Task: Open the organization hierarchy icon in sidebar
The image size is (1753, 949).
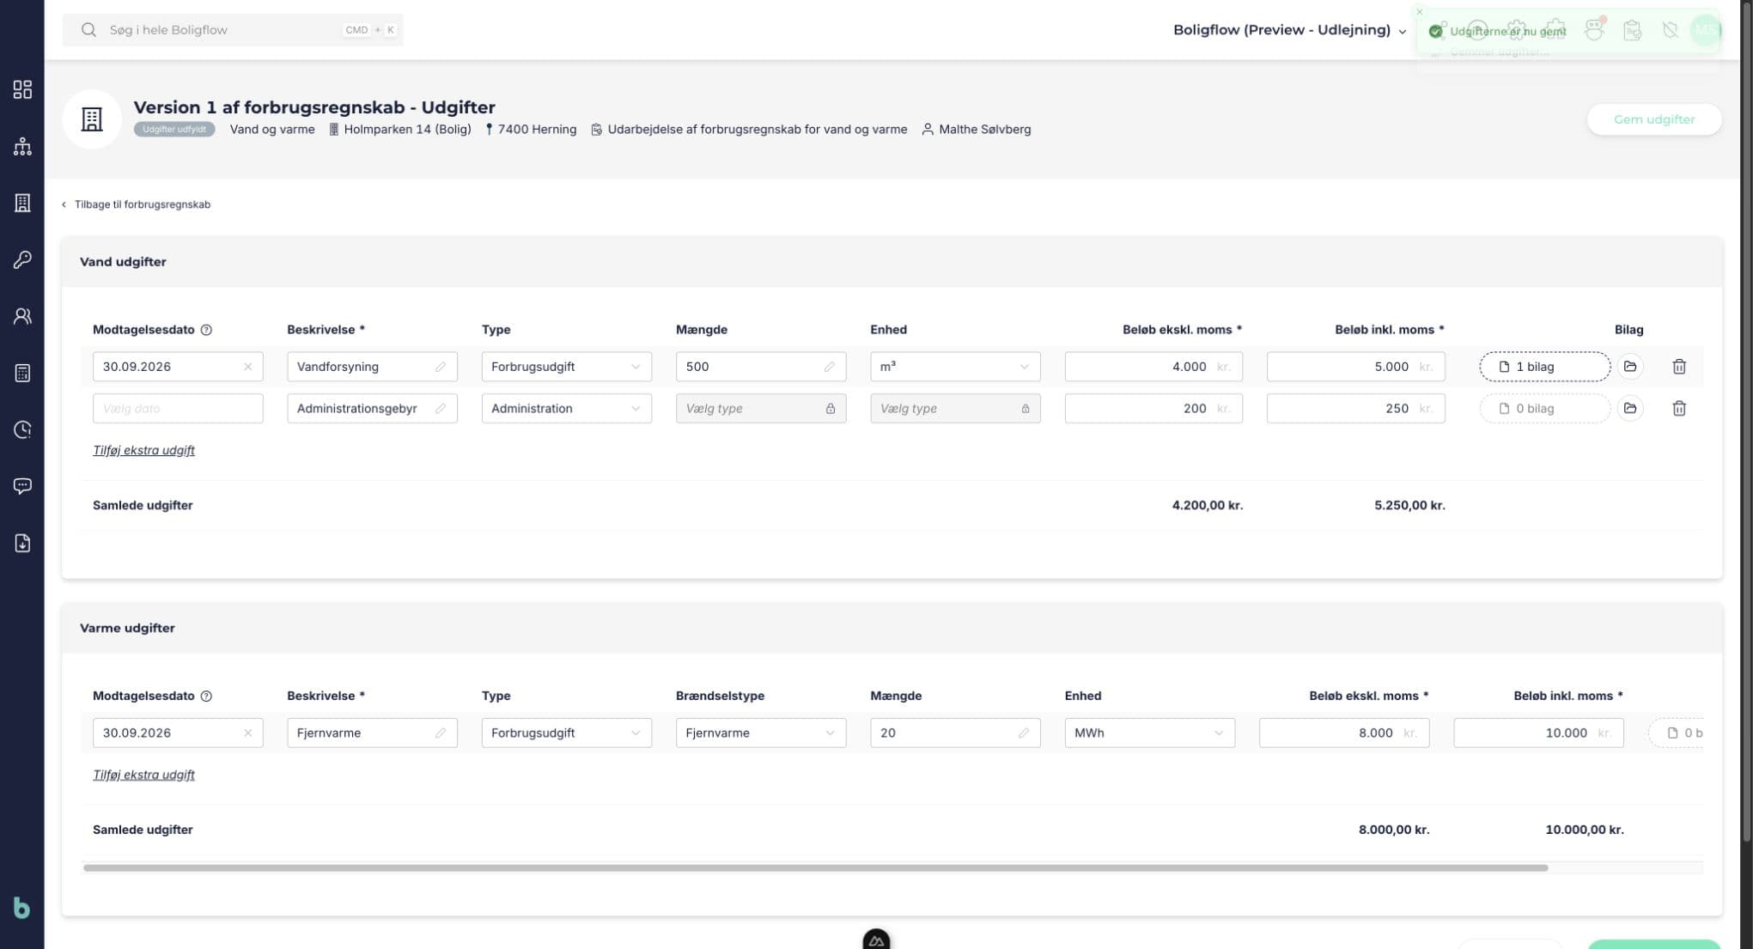Action: (x=22, y=146)
